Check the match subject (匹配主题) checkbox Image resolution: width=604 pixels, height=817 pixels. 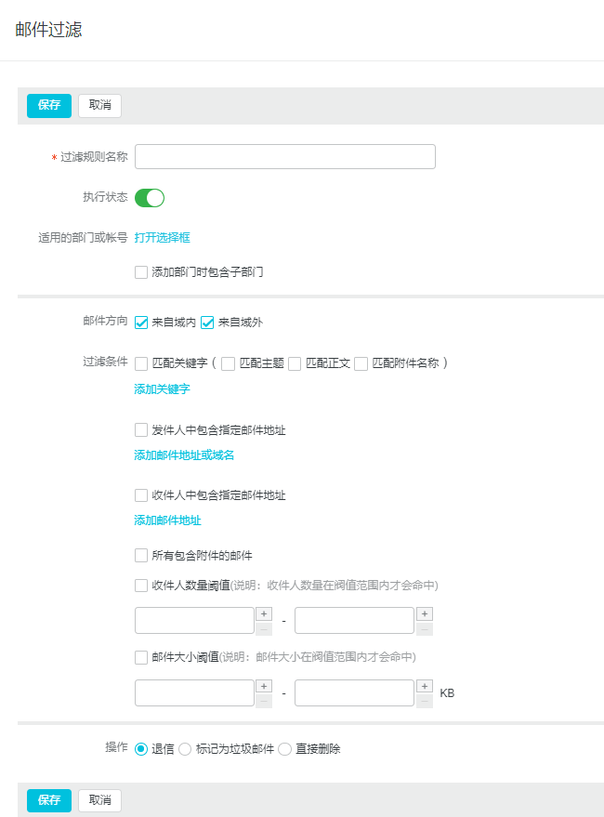click(x=229, y=363)
